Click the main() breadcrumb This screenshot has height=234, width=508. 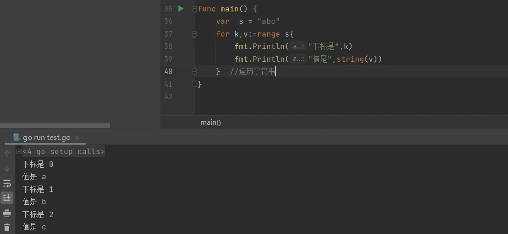210,122
